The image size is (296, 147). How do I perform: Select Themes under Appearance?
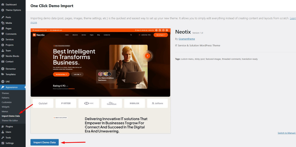pos(5,93)
